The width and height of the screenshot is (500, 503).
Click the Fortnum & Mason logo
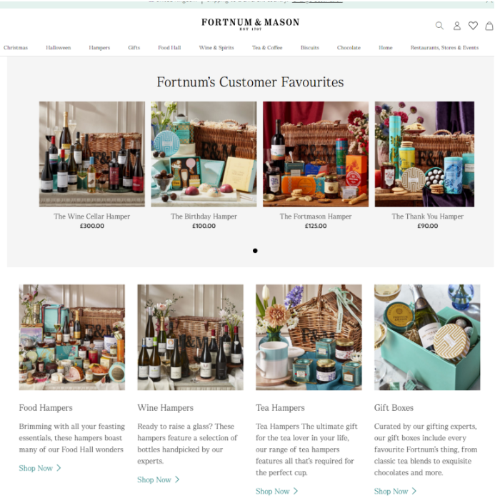point(250,24)
